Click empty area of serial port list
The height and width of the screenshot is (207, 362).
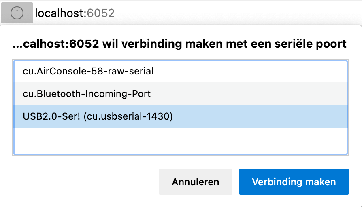click(x=181, y=141)
